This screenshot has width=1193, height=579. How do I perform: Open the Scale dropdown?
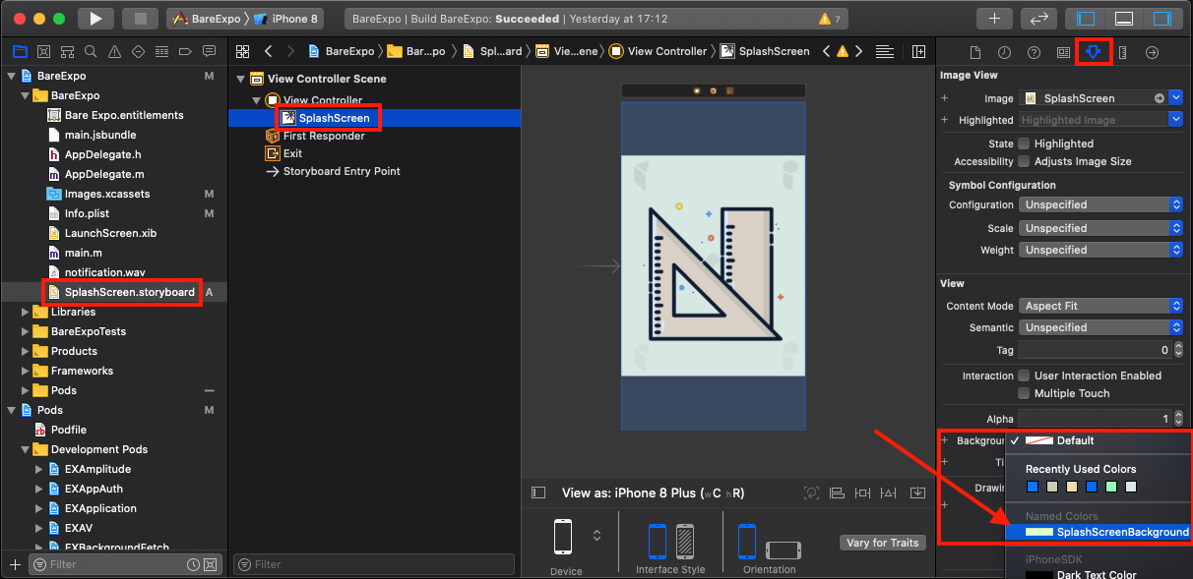tap(1100, 228)
